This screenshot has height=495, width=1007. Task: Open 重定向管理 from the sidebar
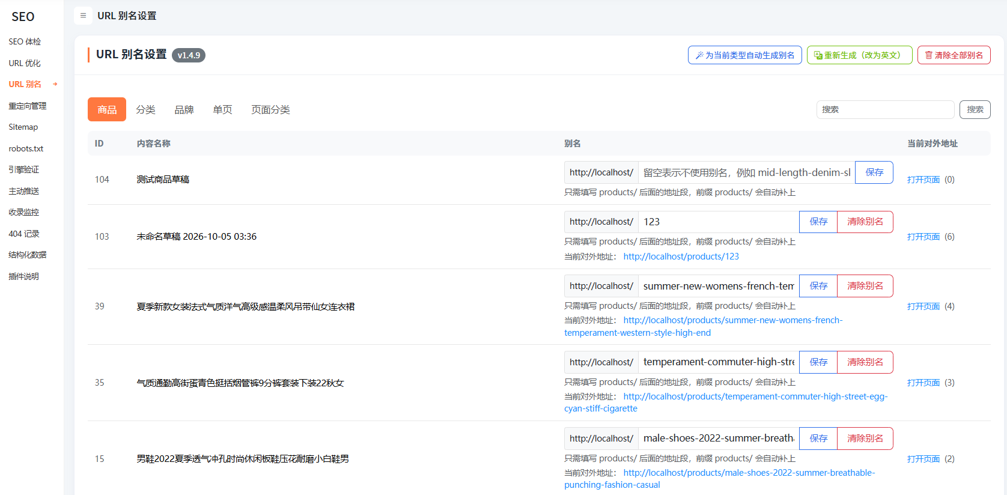coord(27,106)
